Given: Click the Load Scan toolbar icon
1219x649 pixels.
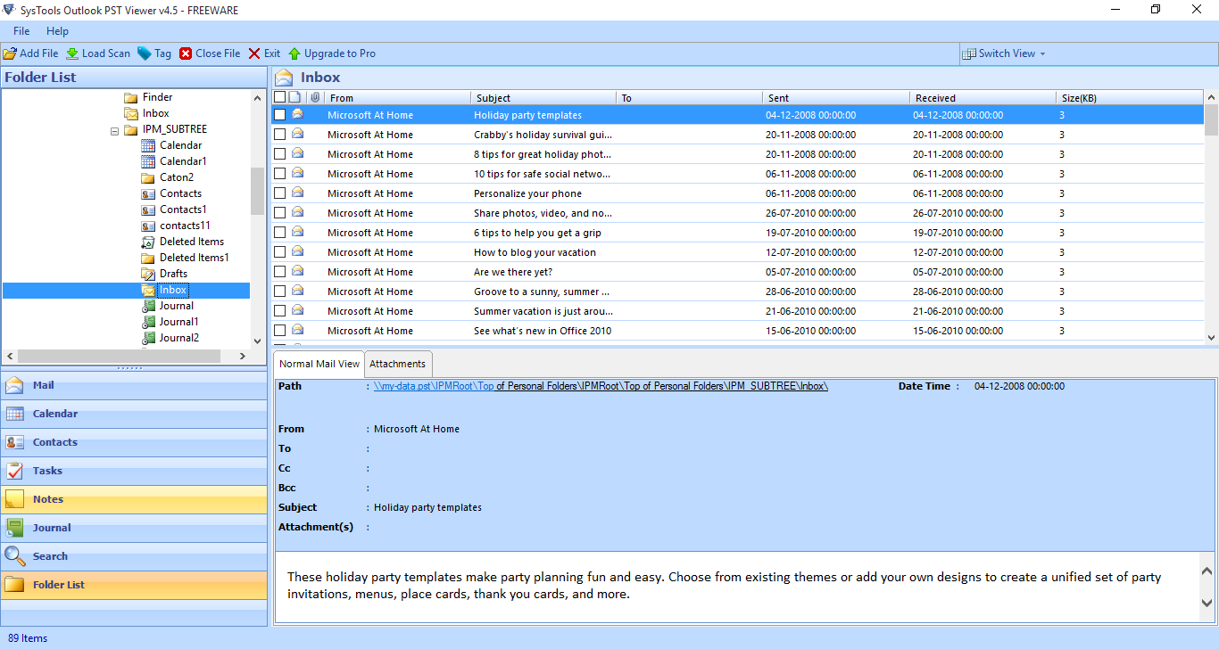Looking at the screenshot, I should click(x=72, y=53).
